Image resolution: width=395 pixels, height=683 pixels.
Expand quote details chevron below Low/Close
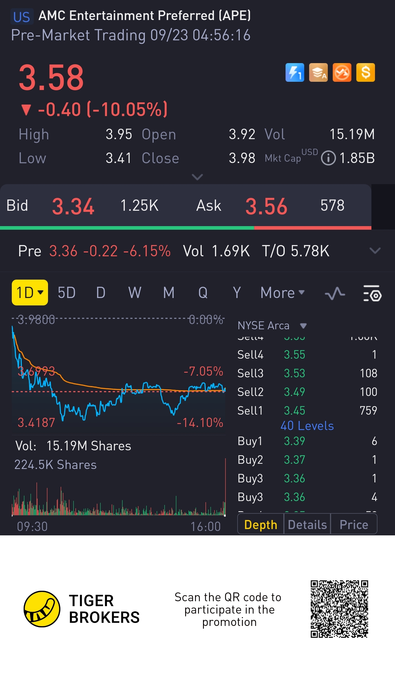pyautogui.click(x=197, y=177)
